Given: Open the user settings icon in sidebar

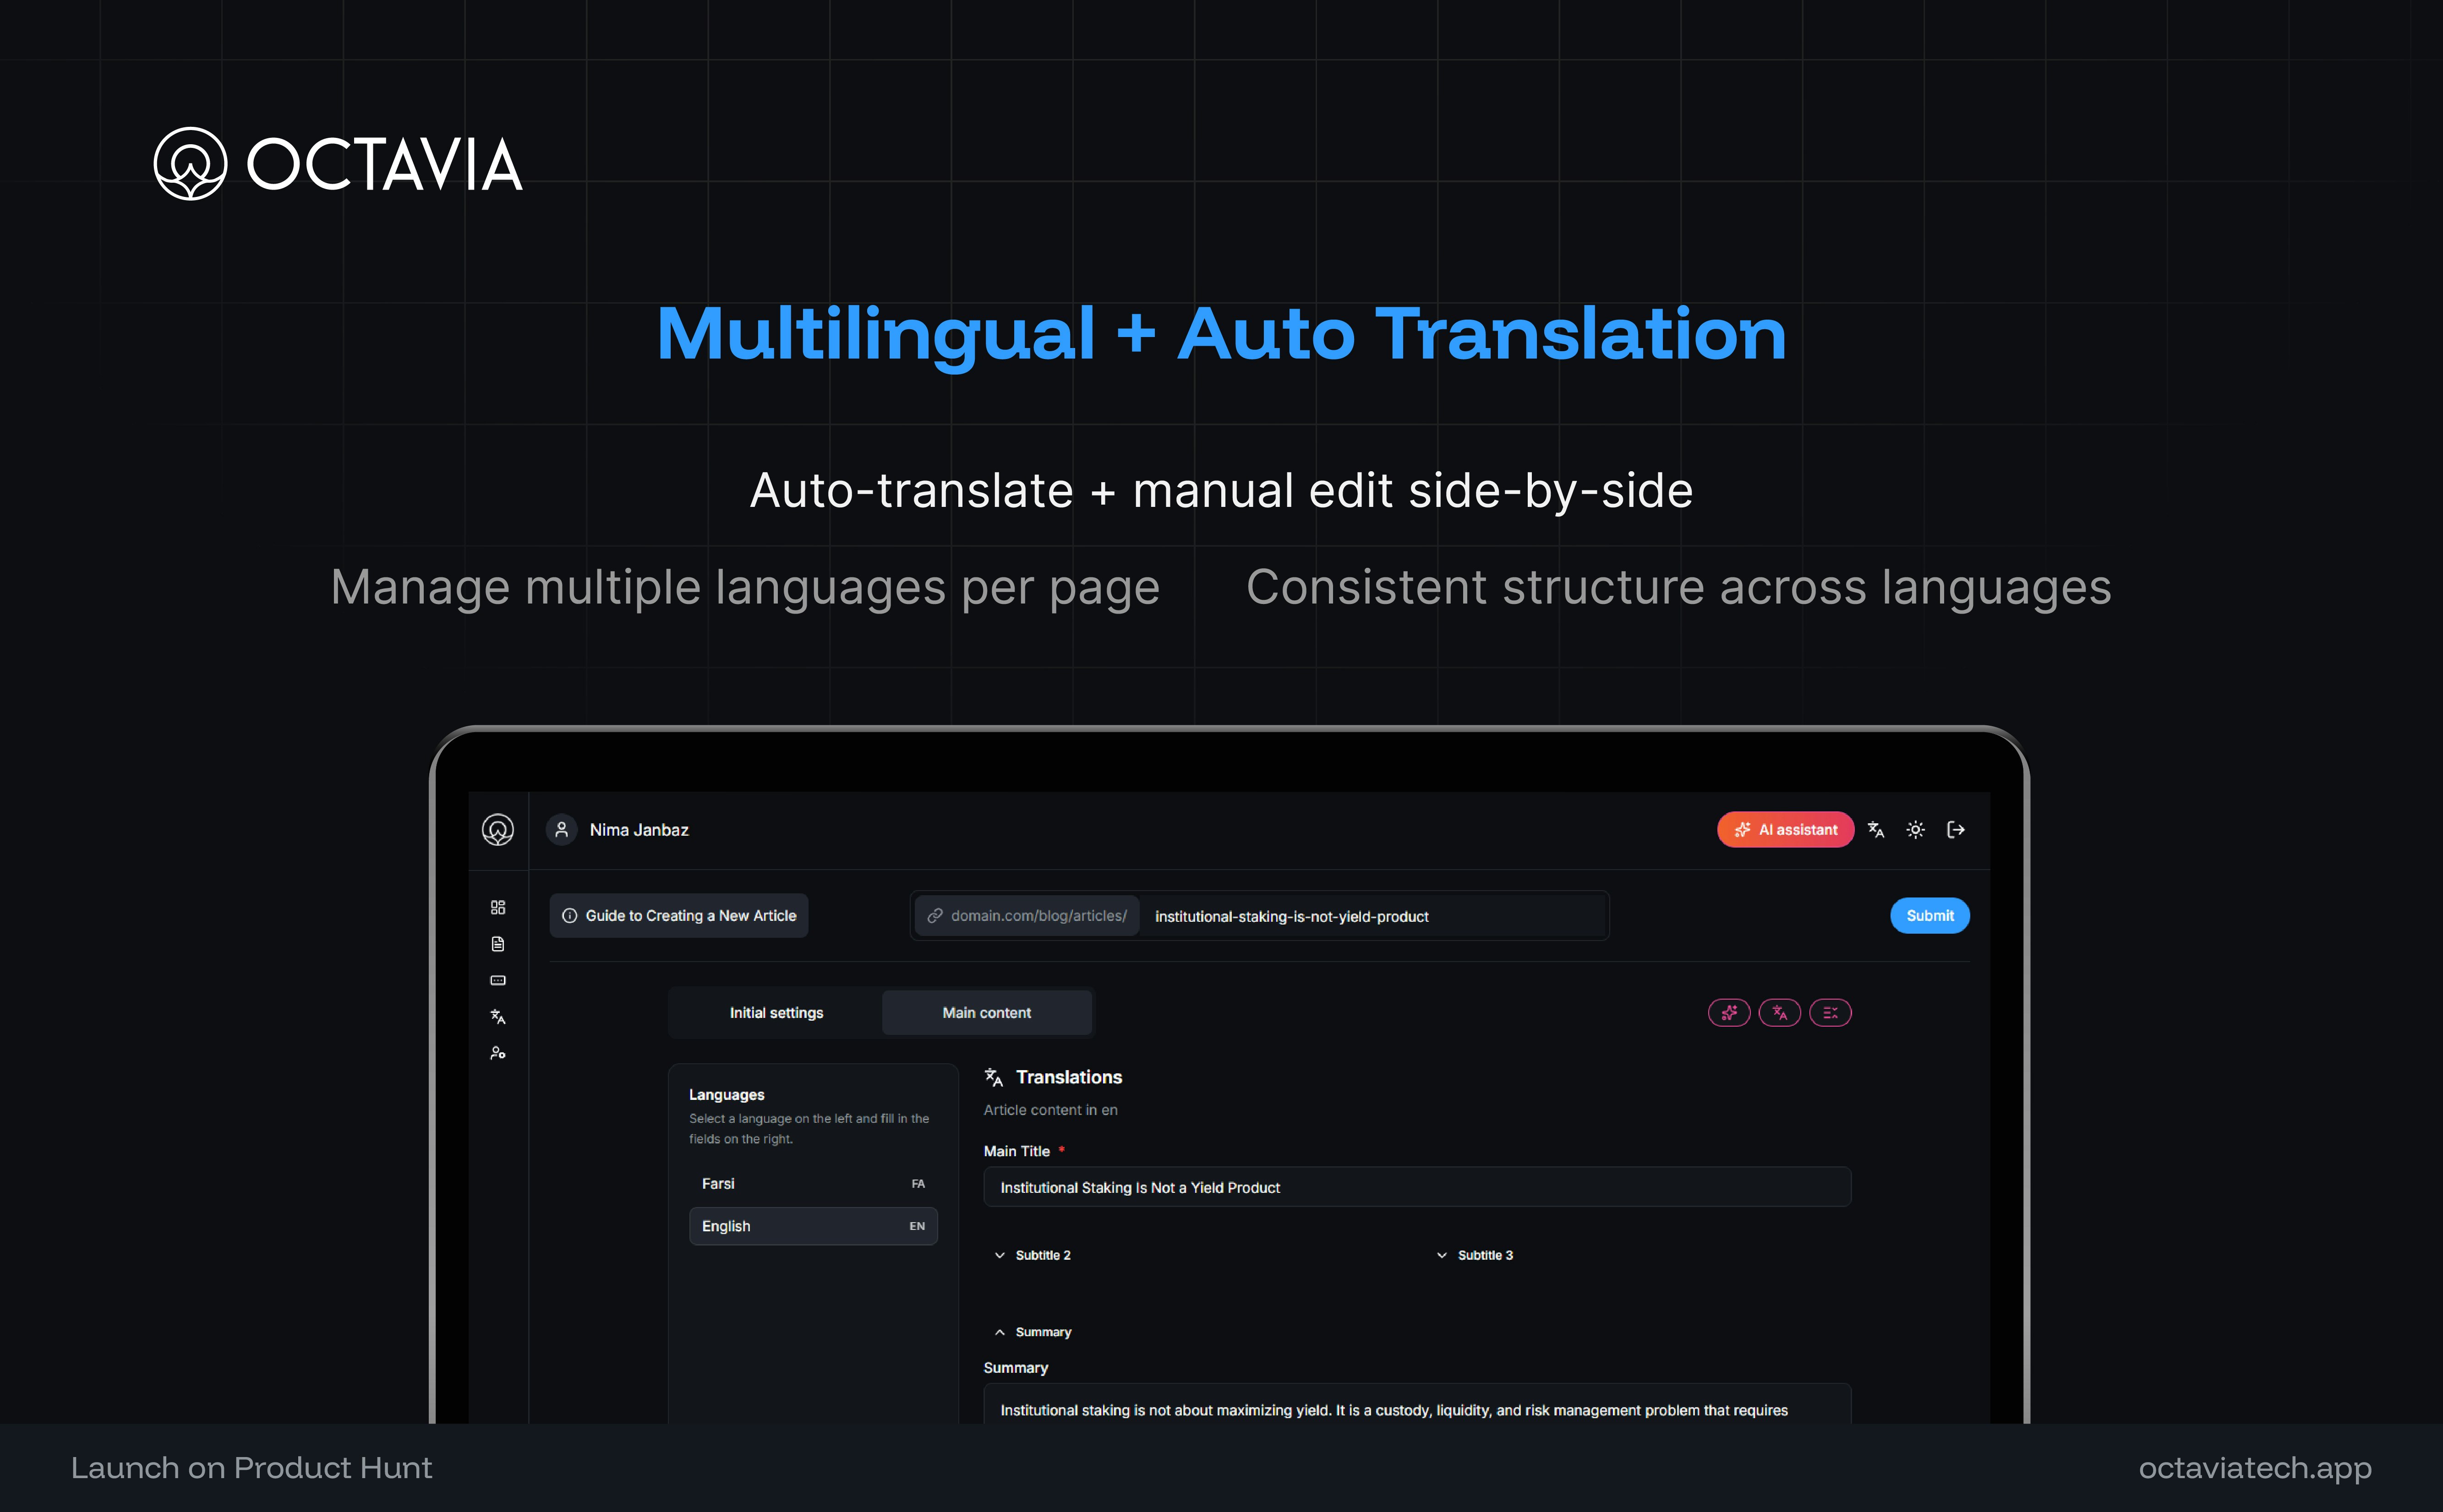Looking at the screenshot, I should pyautogui.click(x=498, y=1053).
